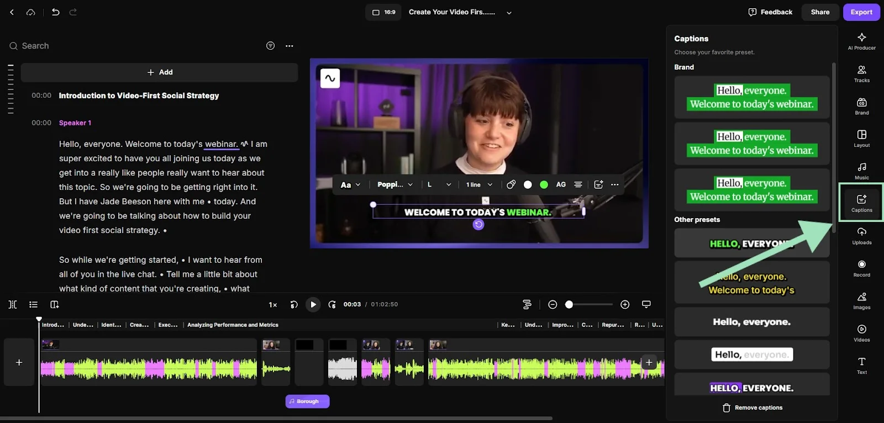The image size is (884, 423).
Task: Click the Add button above the transcript
Action: 160,72
